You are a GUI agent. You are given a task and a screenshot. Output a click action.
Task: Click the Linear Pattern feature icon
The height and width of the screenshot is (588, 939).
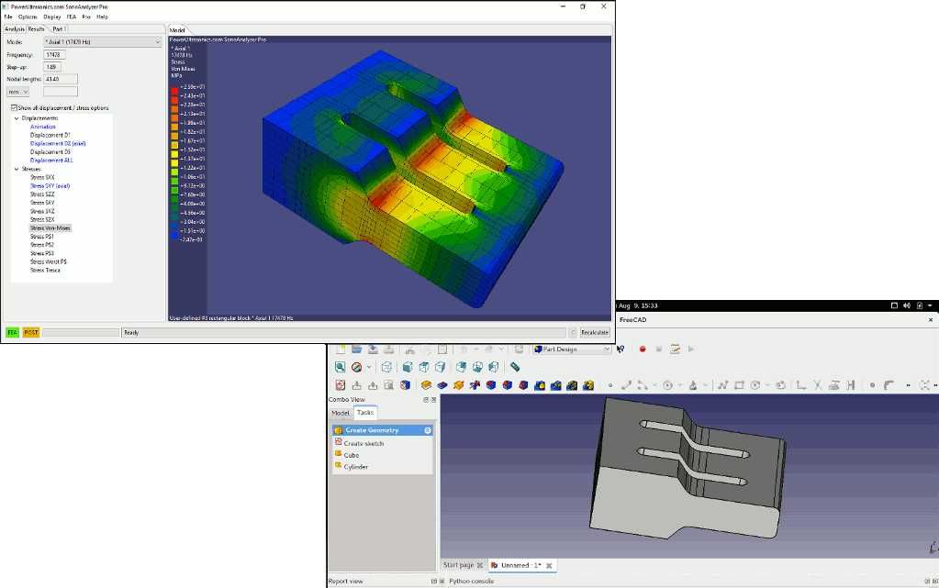pos(555,385)
